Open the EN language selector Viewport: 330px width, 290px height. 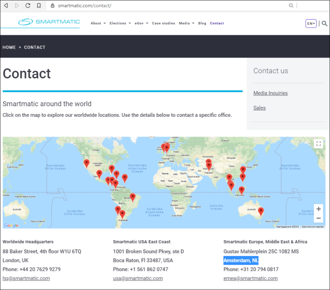pos(311,24)
